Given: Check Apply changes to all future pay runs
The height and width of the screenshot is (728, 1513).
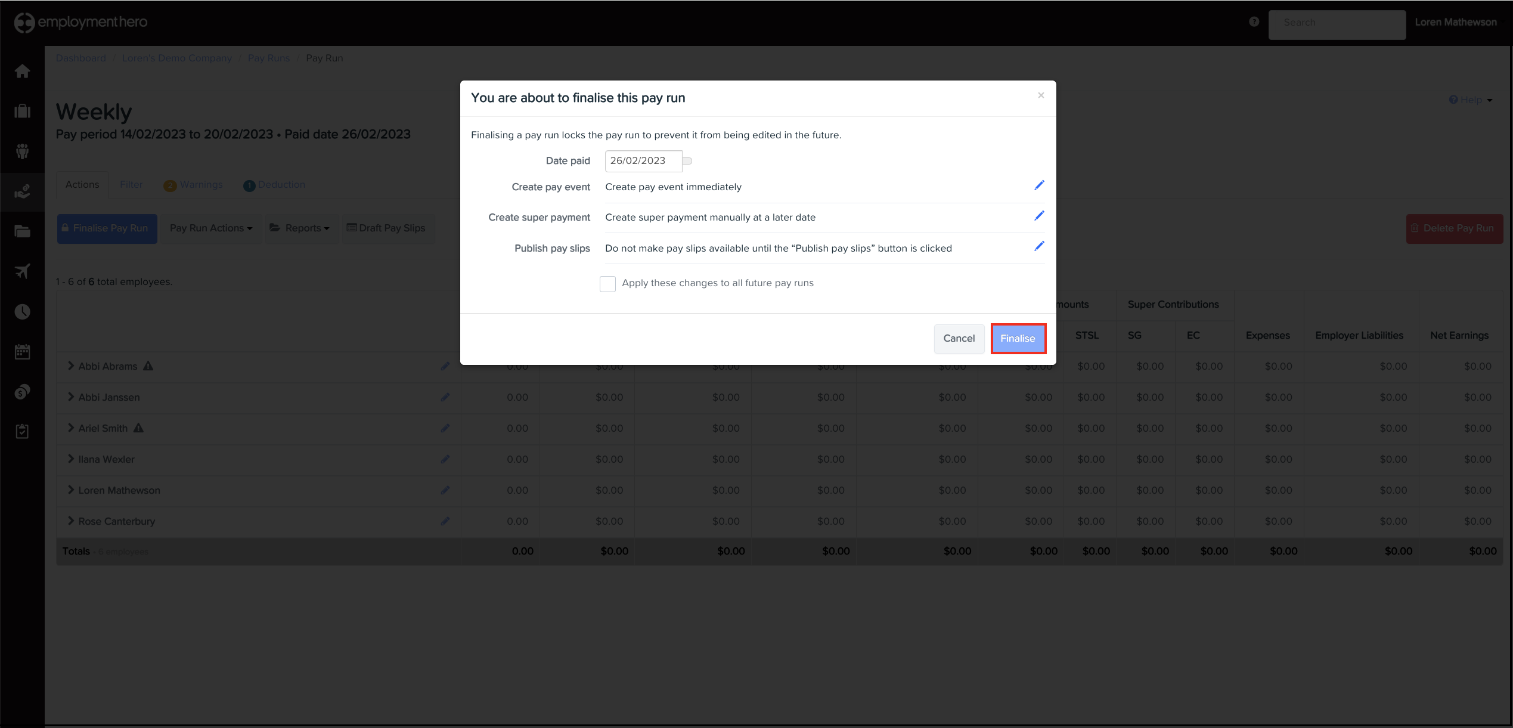Looking at the screenshot, I should point(607,284).
